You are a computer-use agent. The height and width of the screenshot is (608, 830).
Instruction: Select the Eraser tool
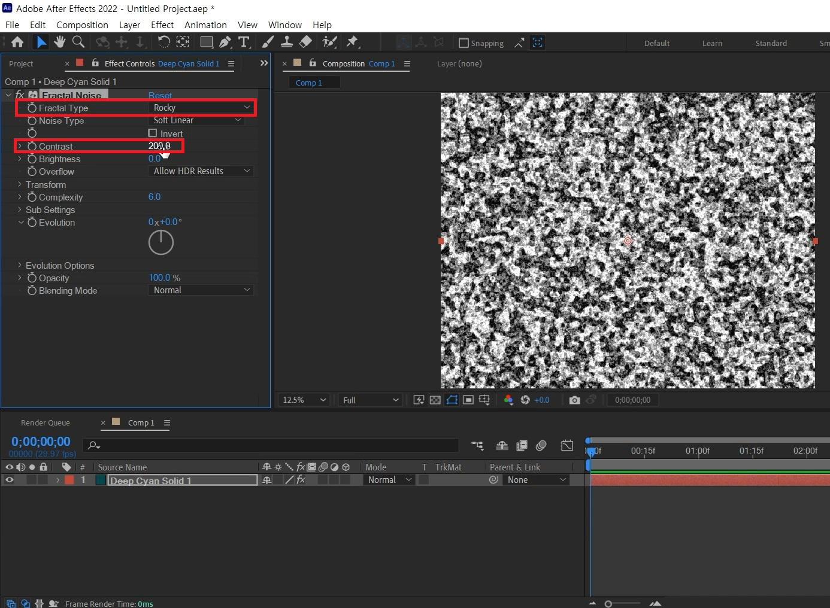(x=305, y=42)
